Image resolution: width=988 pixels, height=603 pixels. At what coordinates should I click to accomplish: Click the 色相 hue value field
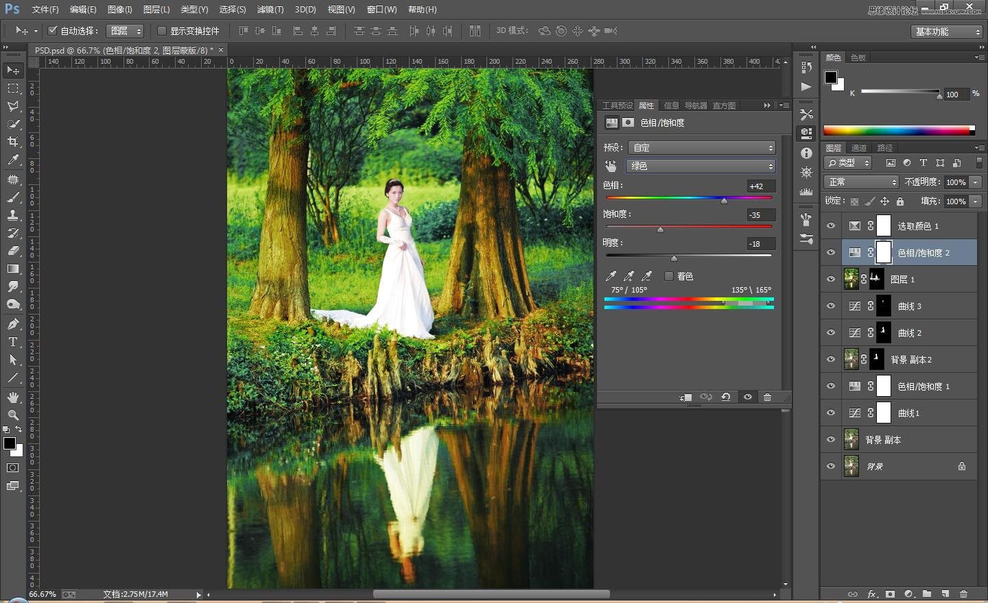760,186
